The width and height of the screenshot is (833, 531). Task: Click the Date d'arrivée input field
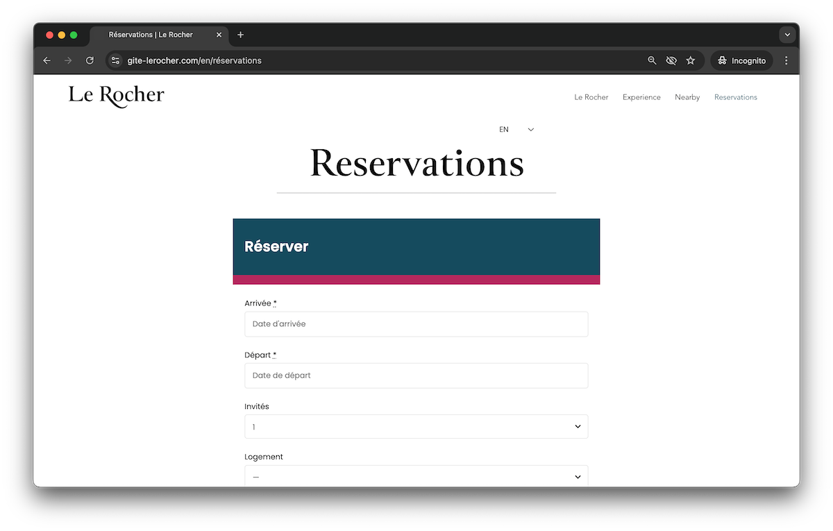click(416, 324)
